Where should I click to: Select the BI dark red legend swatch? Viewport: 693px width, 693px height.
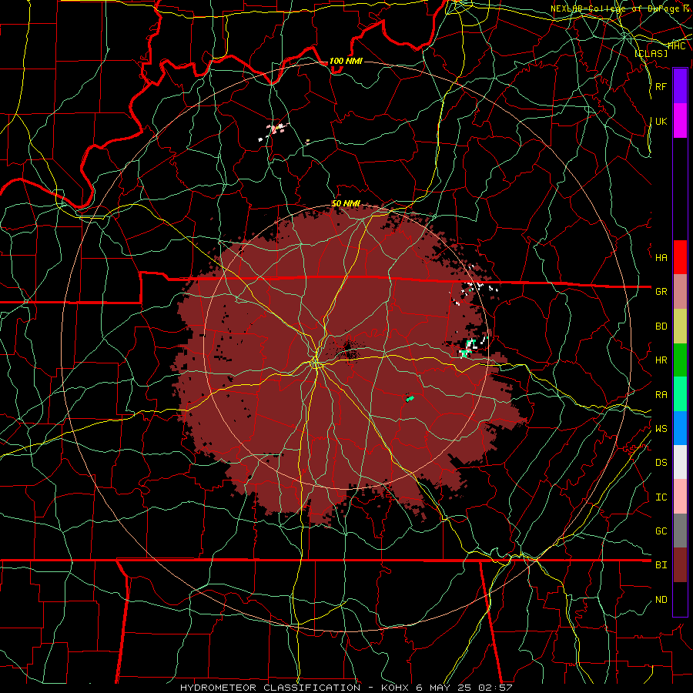(x=680, y=565)
